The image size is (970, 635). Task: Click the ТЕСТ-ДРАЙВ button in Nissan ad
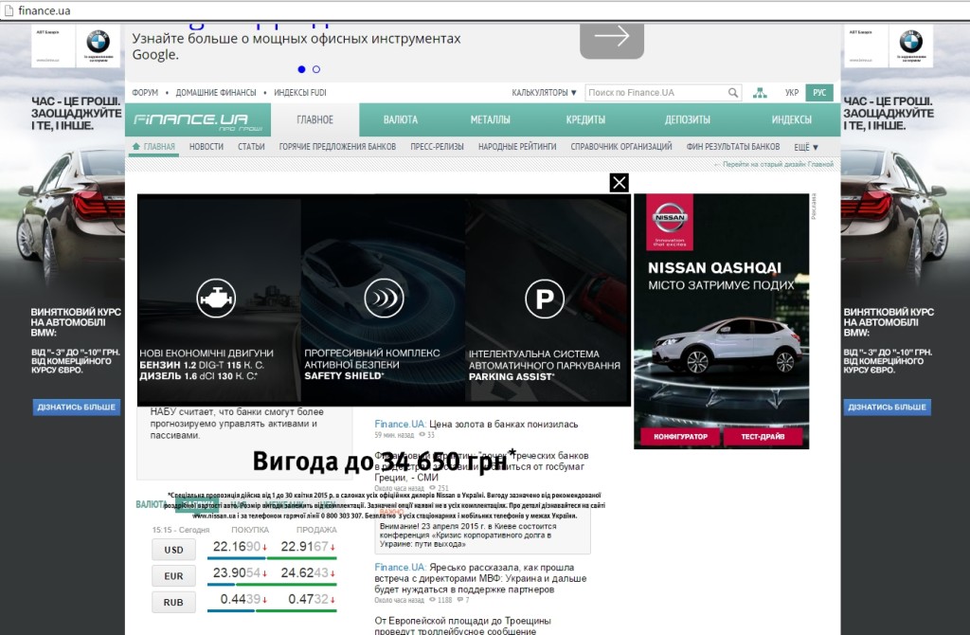(763, 436)
